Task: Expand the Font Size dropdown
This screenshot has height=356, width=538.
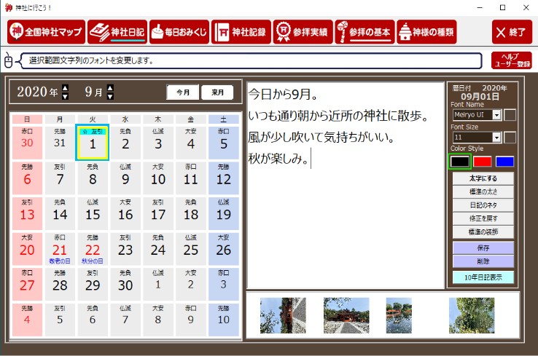Action: click(497, 137)
